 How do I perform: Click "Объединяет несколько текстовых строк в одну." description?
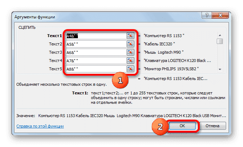[x=62, y=85]
